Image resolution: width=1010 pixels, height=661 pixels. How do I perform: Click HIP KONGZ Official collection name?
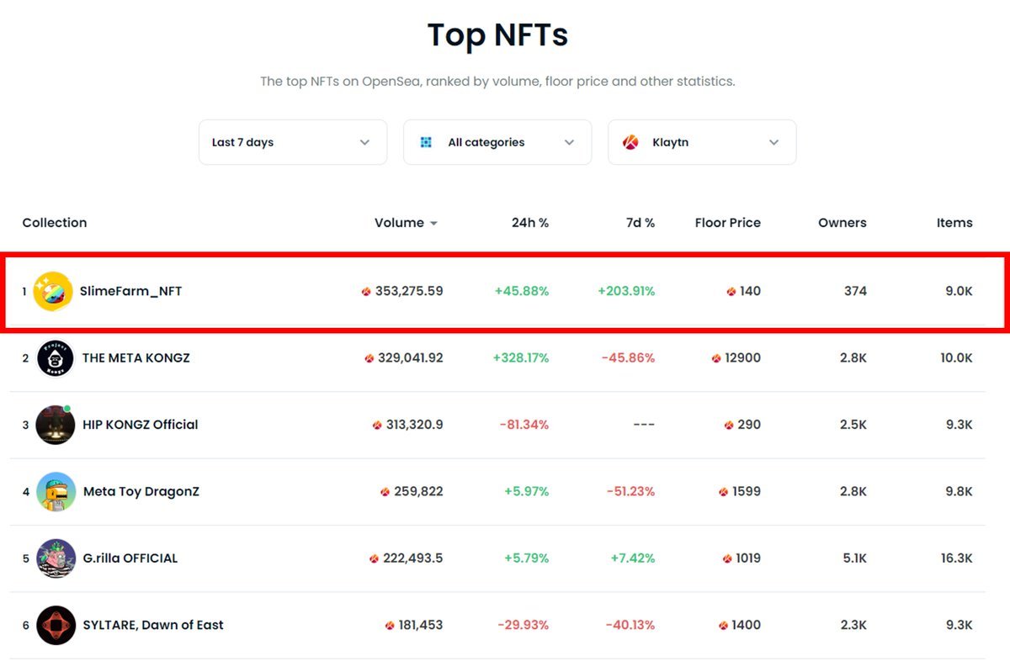141,425
